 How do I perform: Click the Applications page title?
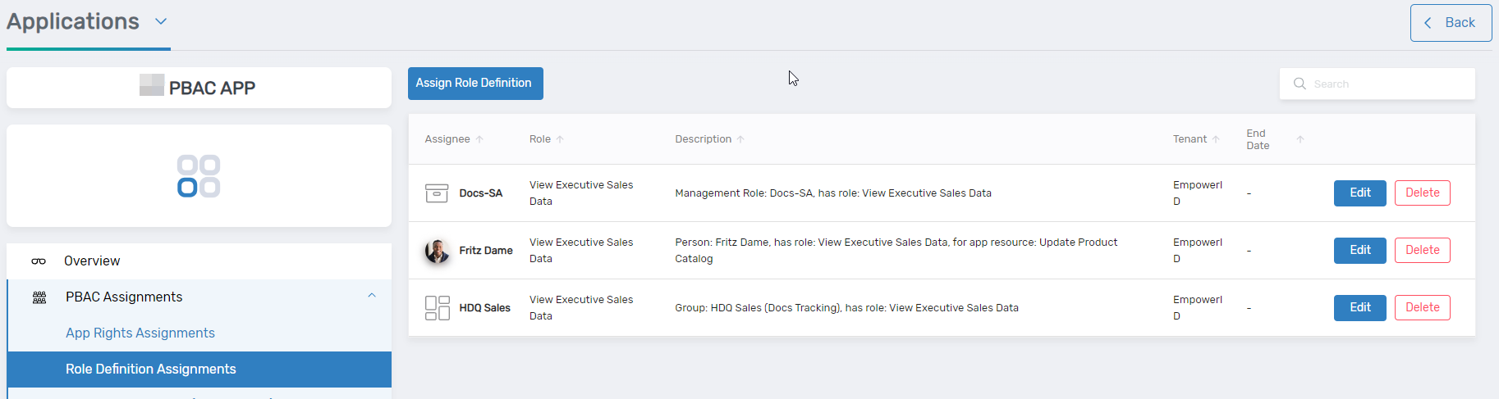click(73, 21)
